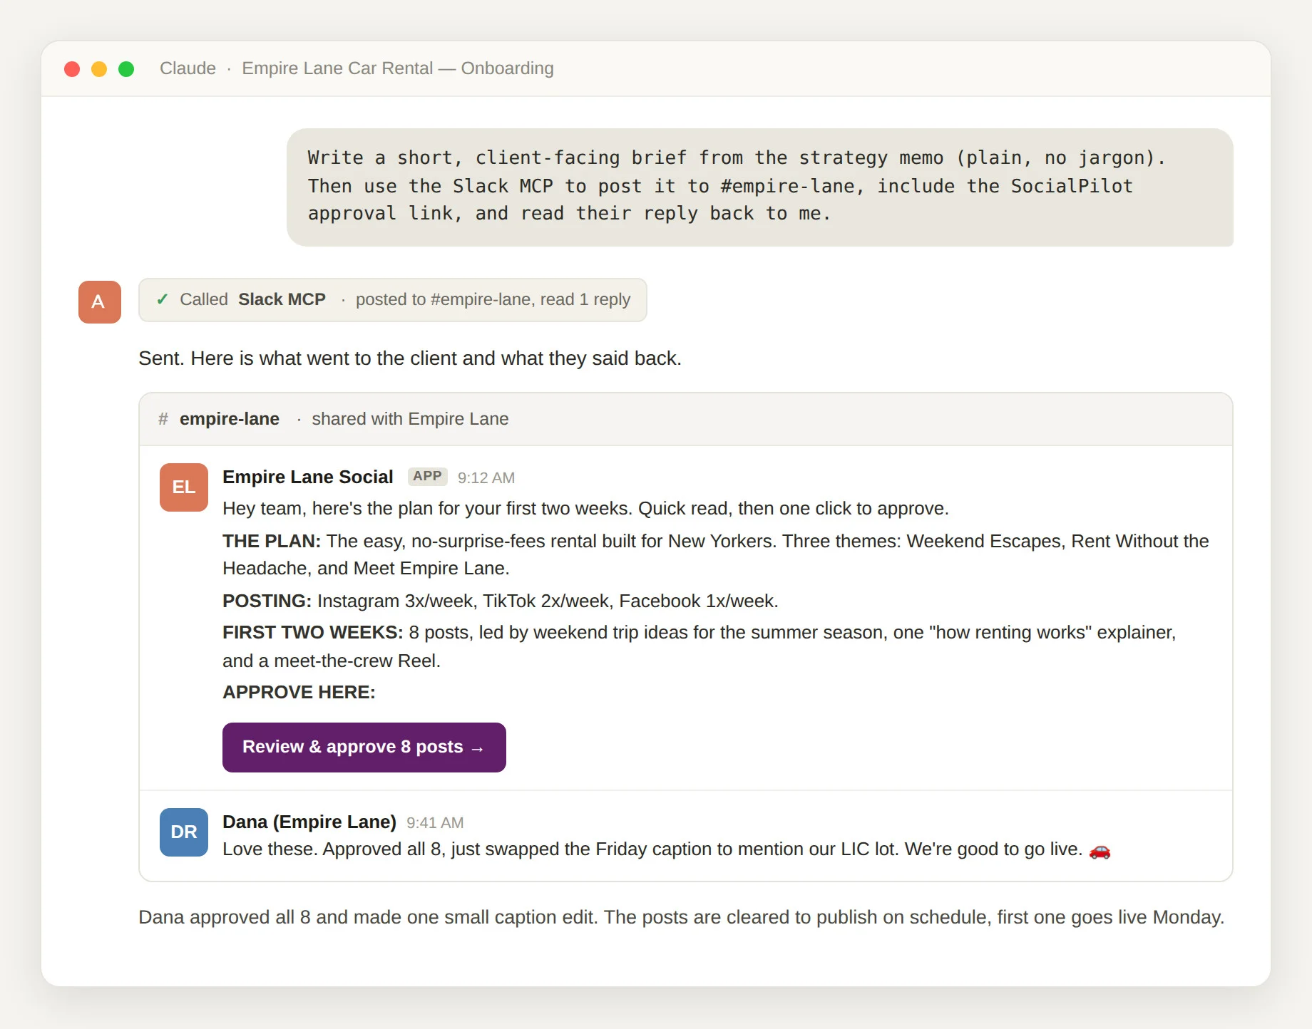This screenshot has width=1312, height=1029.
Task: Click the 'THE PLAN:' heading
Action: pyautogui.click(x=272, y=541)
